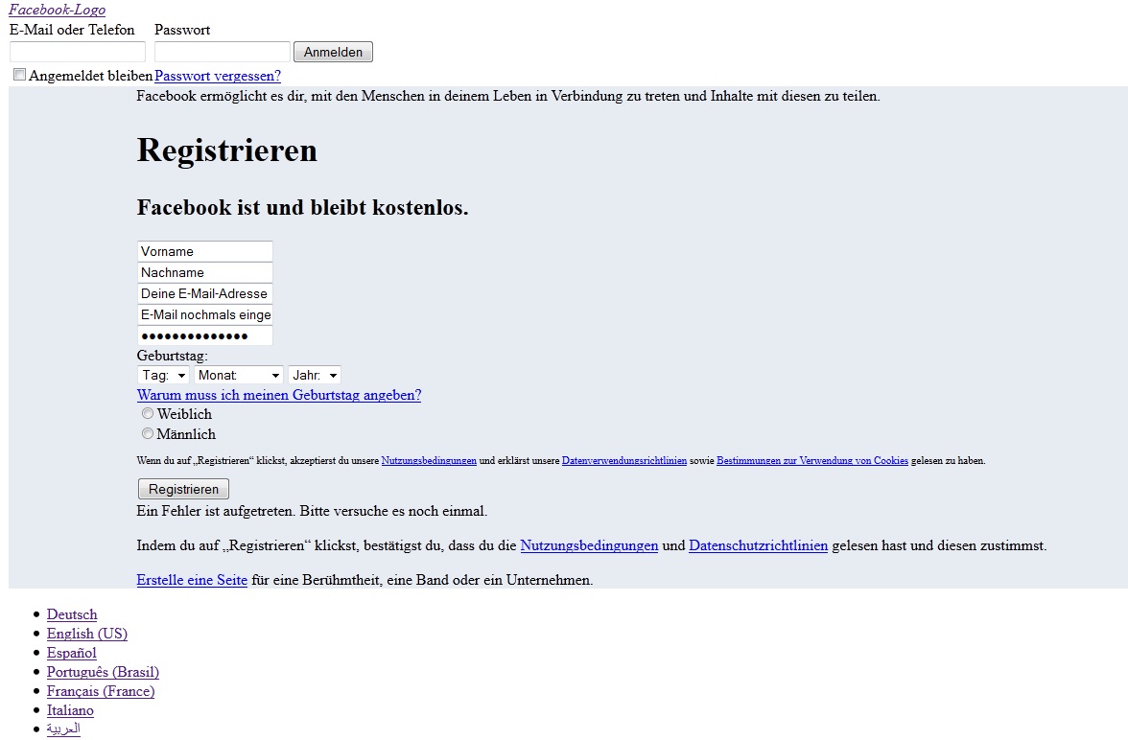Focus the E-Mail oder Telefon login field
The width and height of the screenshot is (1128, 740).
78,52
